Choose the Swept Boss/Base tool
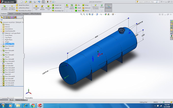Viewport: 173px width, 108px height. (x=22, y=5)
